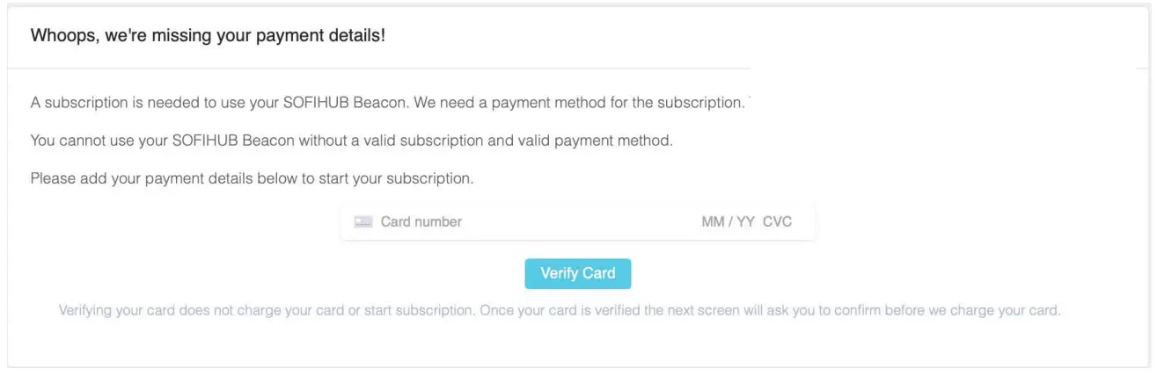The image size is (1157, 376).
Task: Click "Please add your payment details below" text
Action: [157, 178]
